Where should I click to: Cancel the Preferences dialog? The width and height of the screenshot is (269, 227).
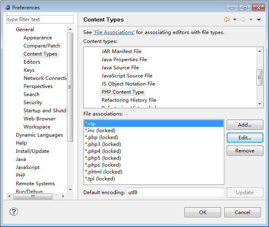click(242, 212)
